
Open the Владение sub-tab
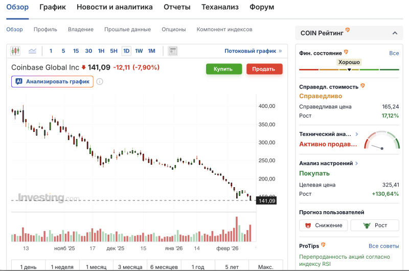click(81, 30)
